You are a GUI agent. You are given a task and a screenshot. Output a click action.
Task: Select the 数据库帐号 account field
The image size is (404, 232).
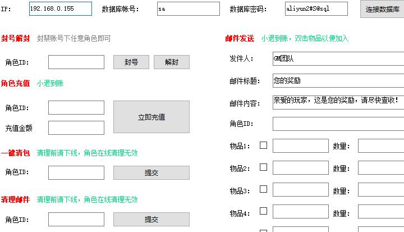point(189,9)
